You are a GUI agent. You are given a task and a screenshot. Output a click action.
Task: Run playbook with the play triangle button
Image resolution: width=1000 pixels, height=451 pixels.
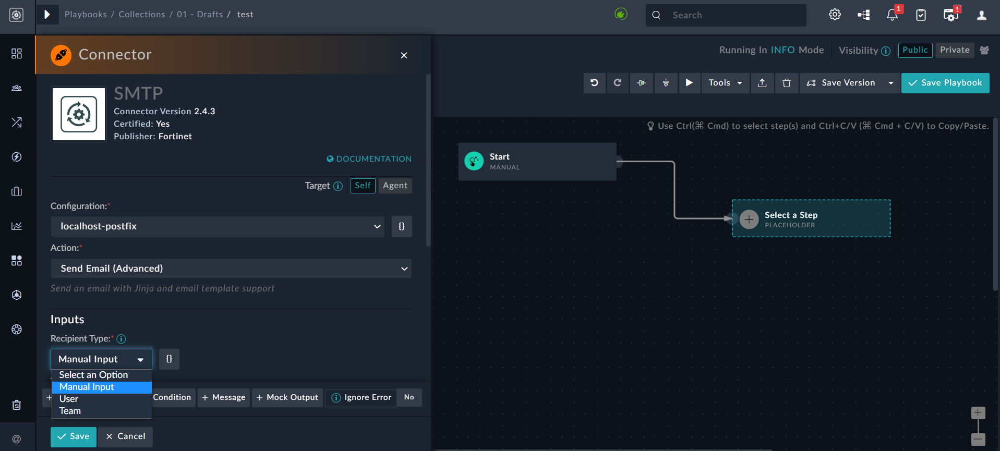689,83
